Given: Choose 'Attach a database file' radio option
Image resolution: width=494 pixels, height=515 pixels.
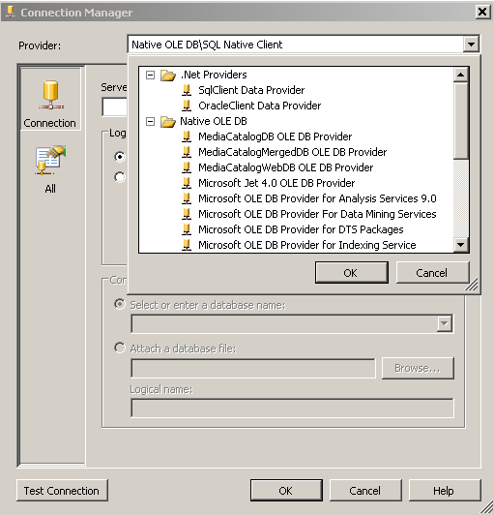Looking at the screenshot, I should pos(120,348).
